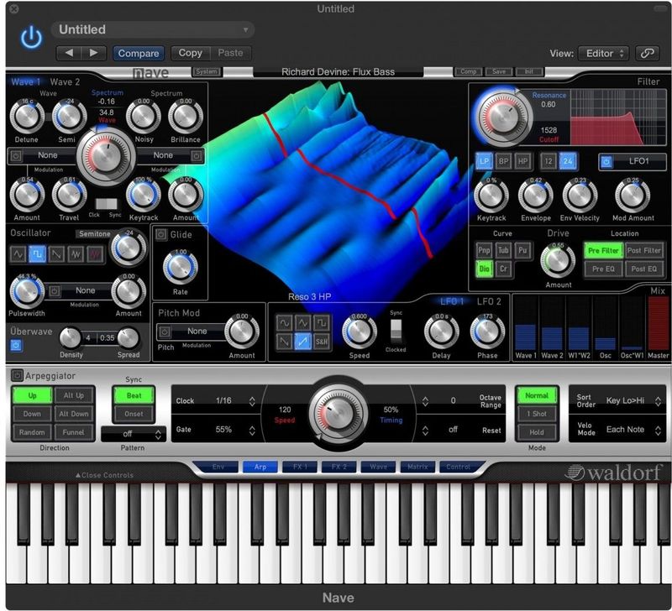The height and width of the screenshot is (611, 672).
Task: Select the pulse oscillator waveform icon
Action: click(x=37, y=254)
